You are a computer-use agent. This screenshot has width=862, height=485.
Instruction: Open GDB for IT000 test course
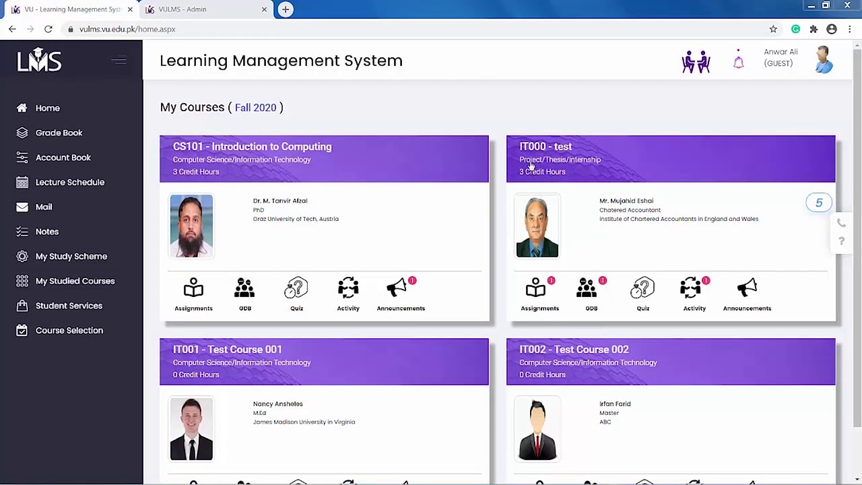click(x=591, y=294)
